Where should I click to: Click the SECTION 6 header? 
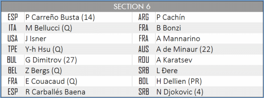[x=132, y=7]
